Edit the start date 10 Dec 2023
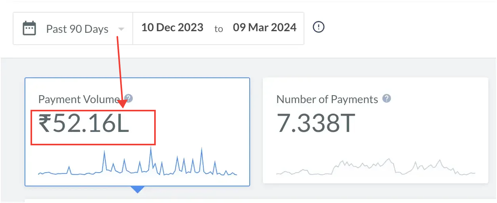The height and width of the screenshot is (203, 497). click(172, 28)
